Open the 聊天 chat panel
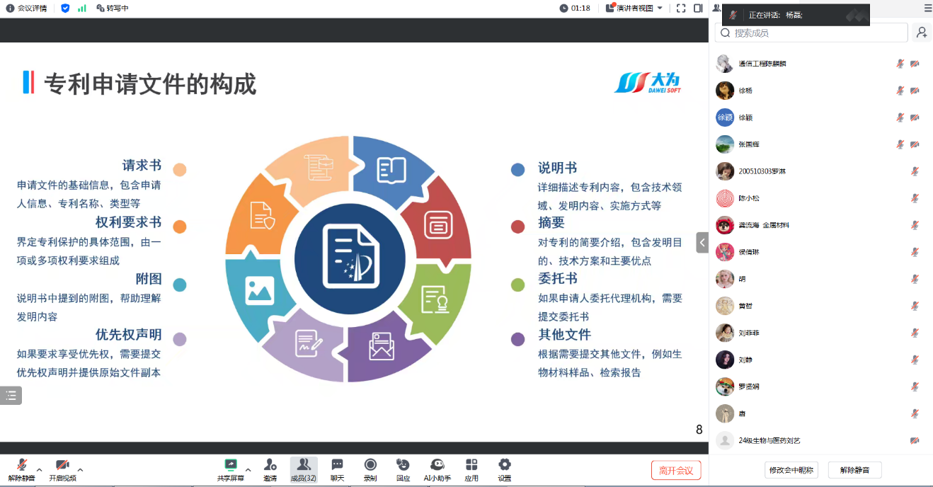This screenshot has width=933, height=487. [x=338, y=465]
